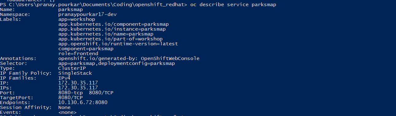This screenshot has height=116, width=396.
Task: Click the IP Family Policy value 'SingleStack'
Action: 75,73
